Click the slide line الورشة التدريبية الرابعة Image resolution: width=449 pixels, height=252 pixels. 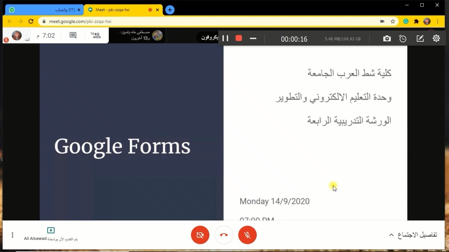(349, 121)
